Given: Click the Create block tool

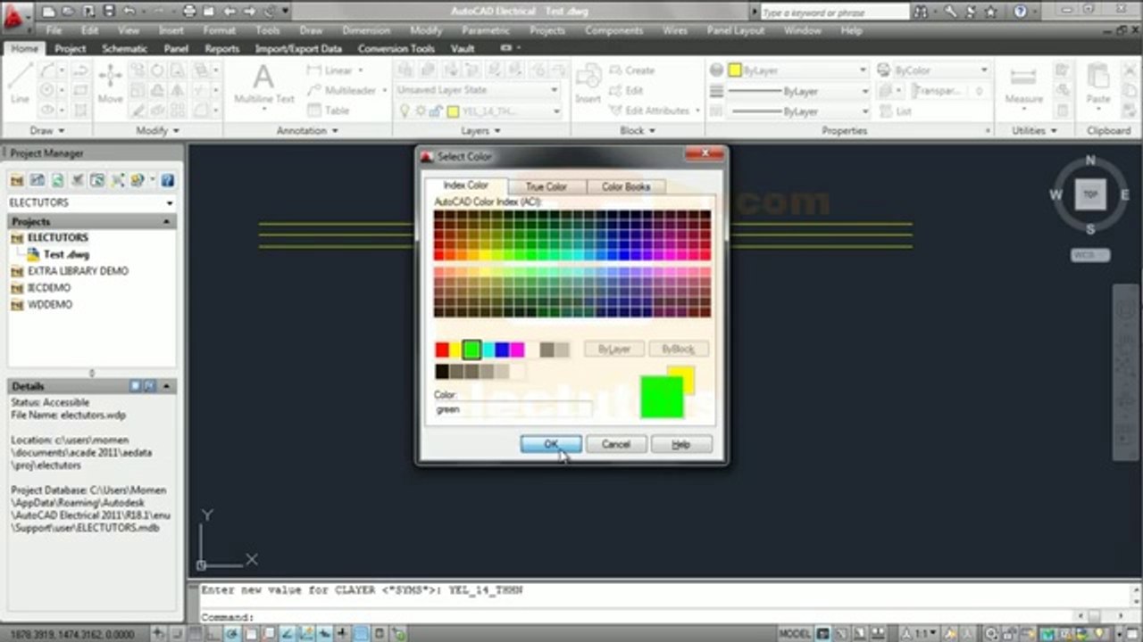Looking at the screenshot, I should [x=631, y=70].
